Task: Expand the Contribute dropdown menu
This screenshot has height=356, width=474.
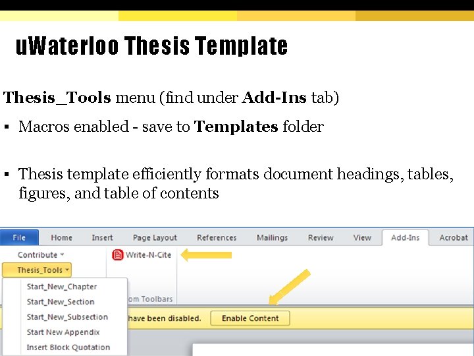Action: click(x=41, y=255)
